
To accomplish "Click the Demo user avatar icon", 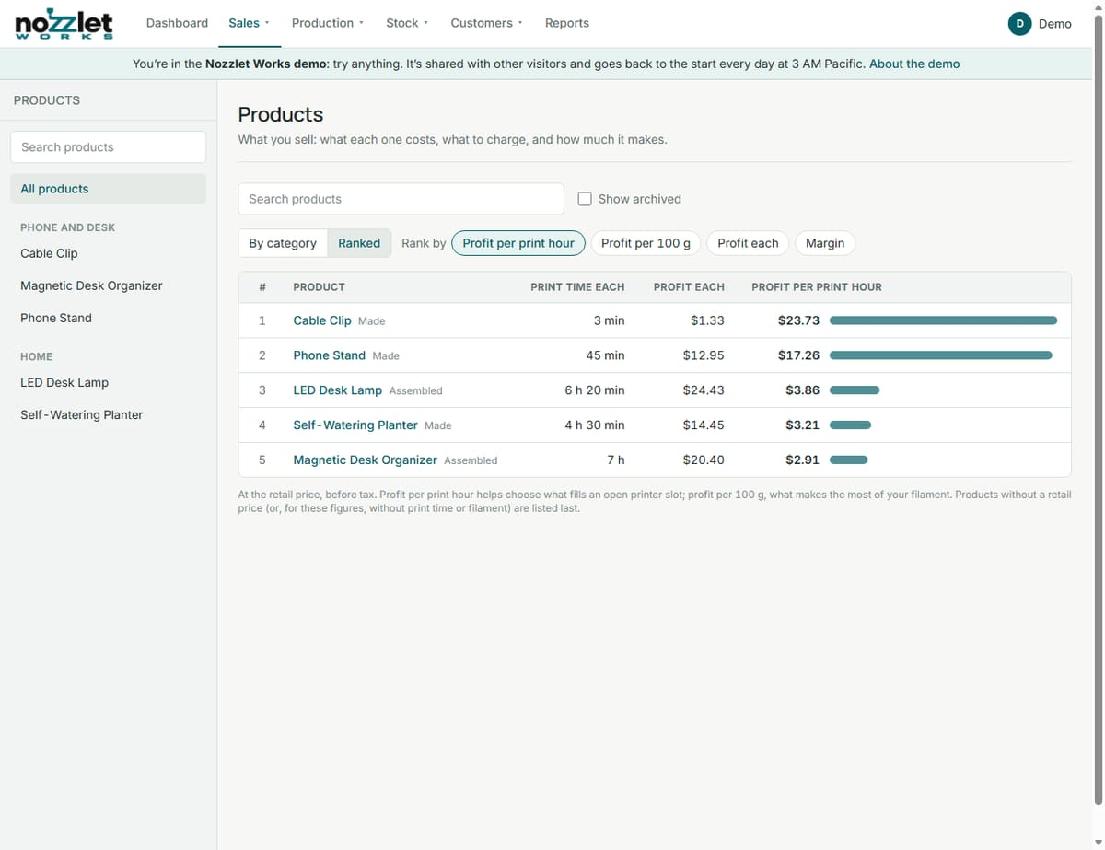I will coord(1019,24).
